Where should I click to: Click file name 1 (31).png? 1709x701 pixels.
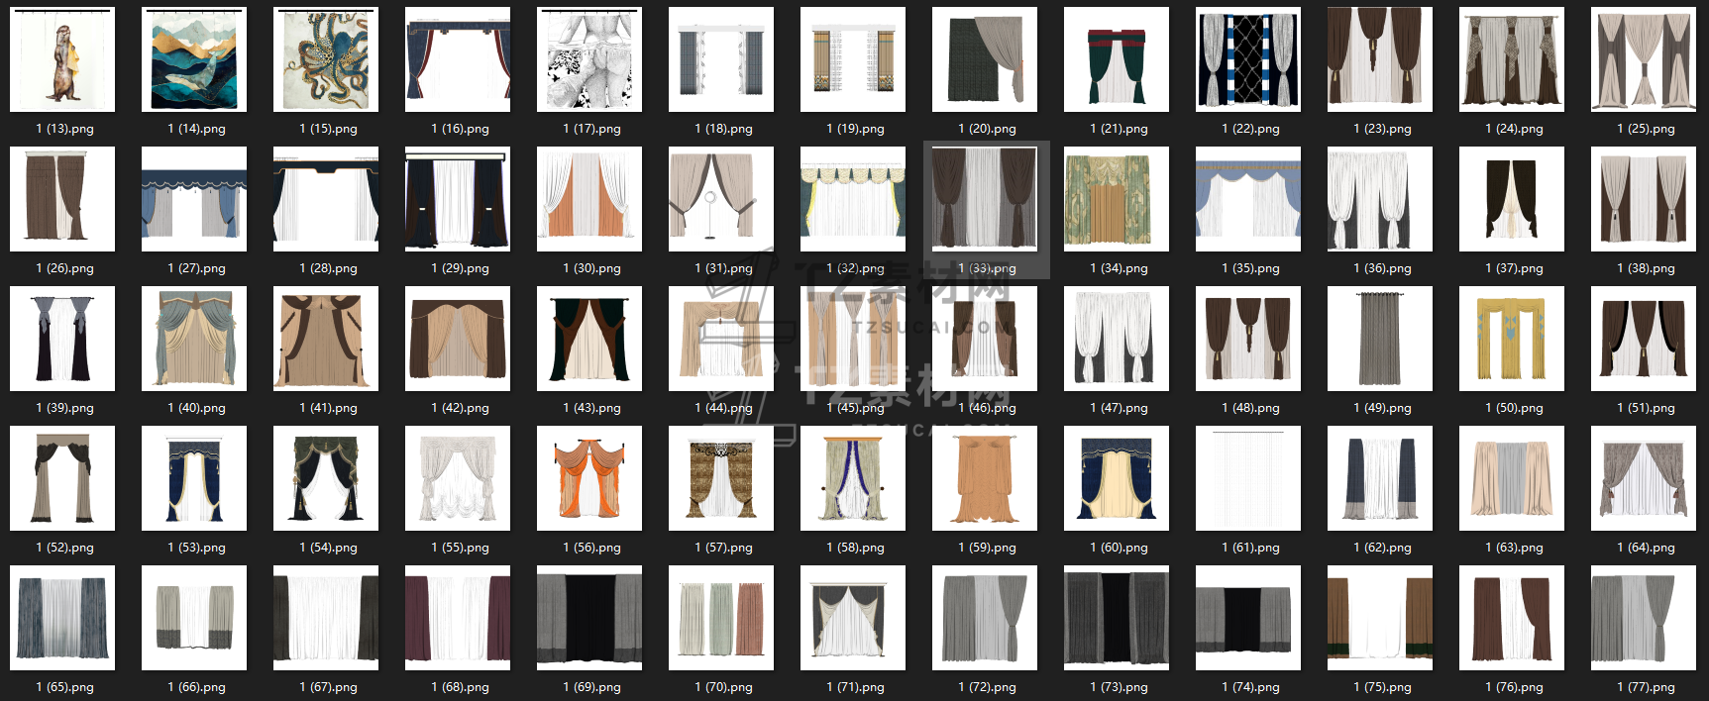pyautogui.click(x=723, y=268)
